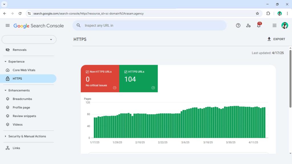The width and height of the screenshot is (292, 164).
Task: Reload the page
Action: (20, 13)
